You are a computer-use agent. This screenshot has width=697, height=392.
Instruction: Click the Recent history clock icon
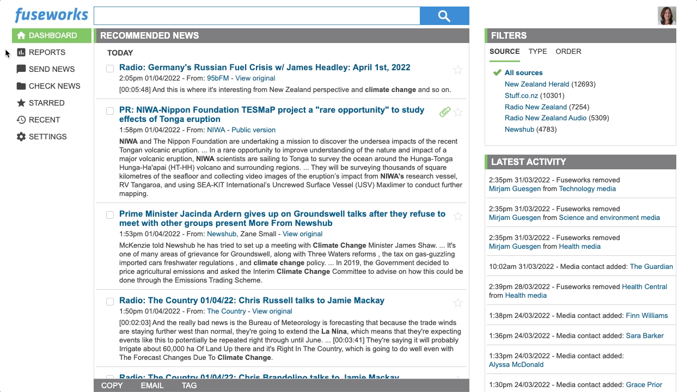click(x=21, y=120)
